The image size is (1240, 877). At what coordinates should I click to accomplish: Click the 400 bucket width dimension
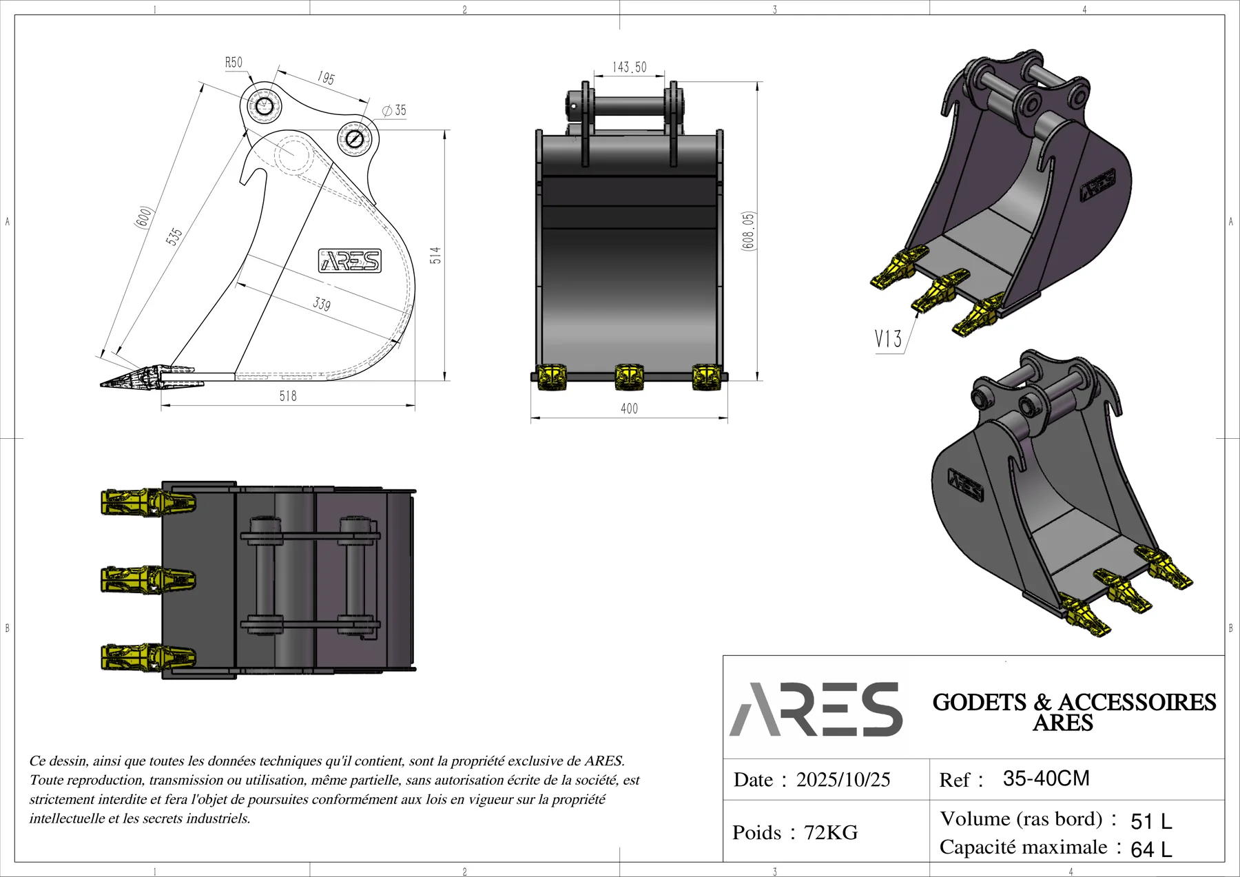[629, 409]
